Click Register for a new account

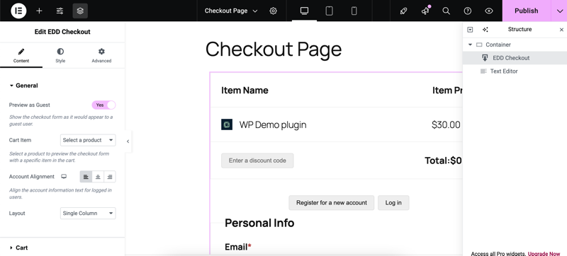331,203
